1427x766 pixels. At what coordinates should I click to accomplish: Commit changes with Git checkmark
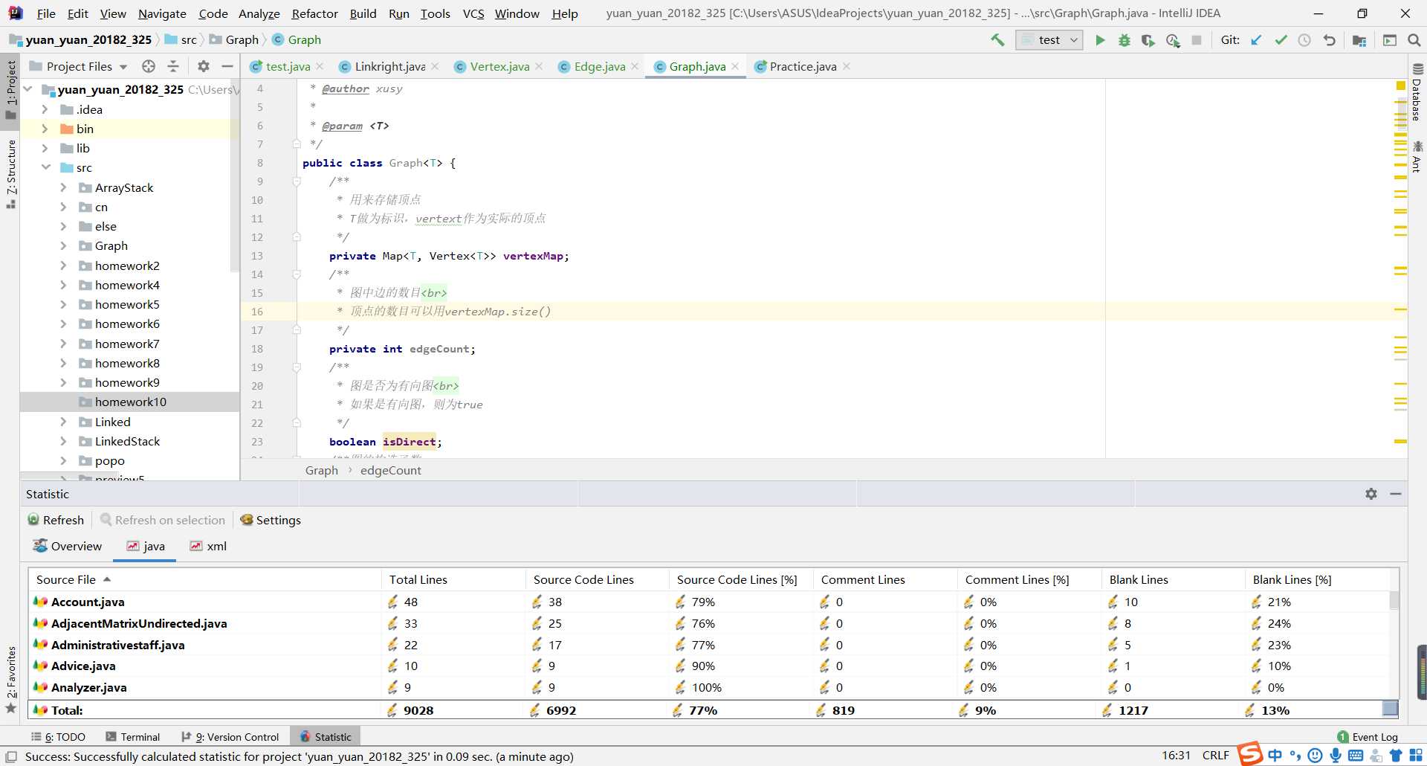point(1281,40)
